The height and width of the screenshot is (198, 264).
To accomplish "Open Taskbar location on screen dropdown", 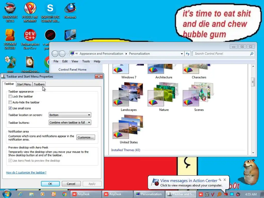I will (x=70, y=115).
